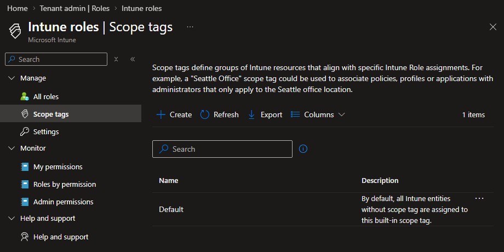The width and height of the screenshot is (504, 252).
Task: Open Admin permissions page
Action: pyautogui.click(x=63, y=202)
